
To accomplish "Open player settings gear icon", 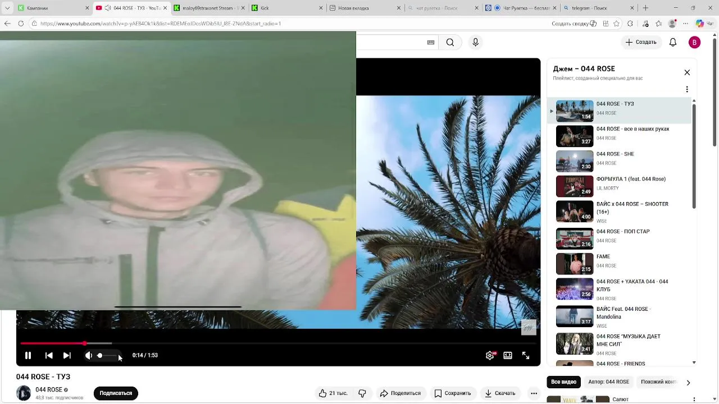I will click(490, 355).
